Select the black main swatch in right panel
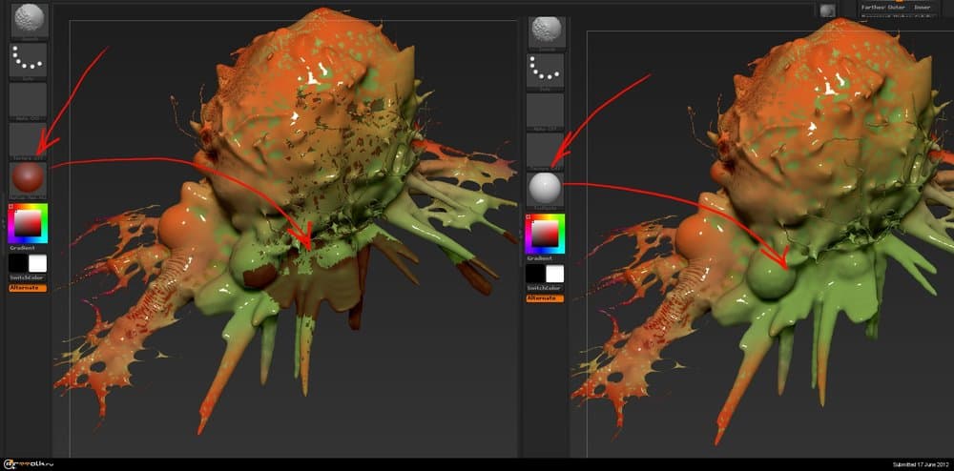954x471 pixels. (x=535, y=275)
